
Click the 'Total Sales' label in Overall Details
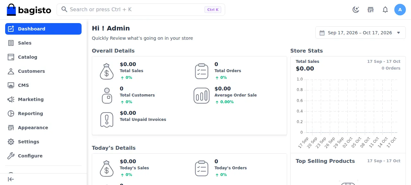(x=131, y=71)
